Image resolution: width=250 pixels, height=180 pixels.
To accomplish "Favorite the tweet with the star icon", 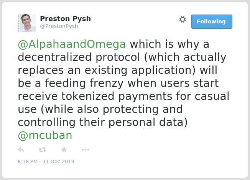I will tap(64, 150).
